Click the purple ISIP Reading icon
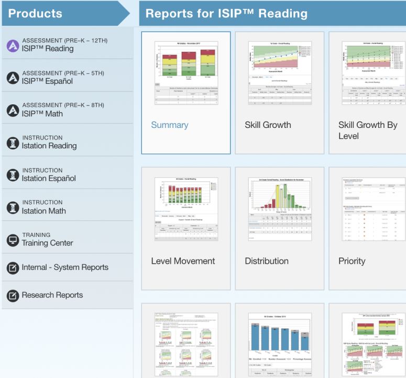The image size is (406, 378). tap(13, 46)
